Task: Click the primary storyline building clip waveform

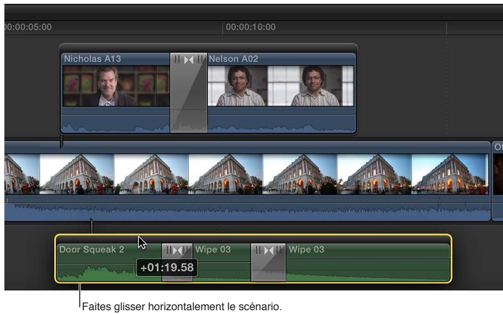Action: tap(247, 211)
